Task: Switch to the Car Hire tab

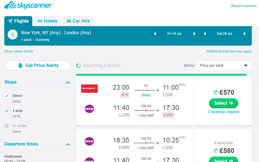Action: tap(78, 21)
